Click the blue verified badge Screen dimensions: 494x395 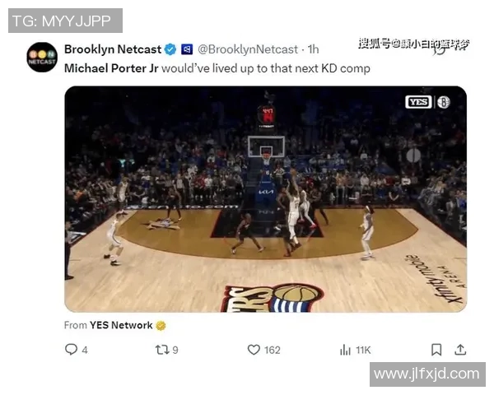(170, 49)
